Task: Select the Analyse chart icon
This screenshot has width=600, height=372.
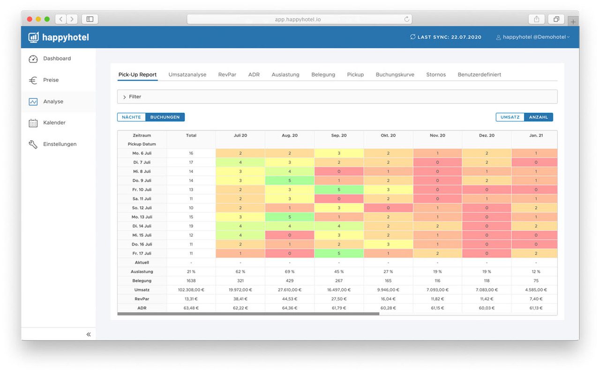Action: coord(33,102)
